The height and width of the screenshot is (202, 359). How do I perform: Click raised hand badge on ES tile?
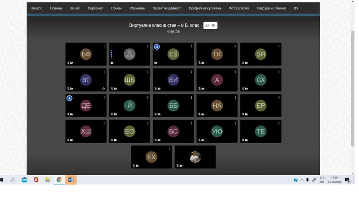(x=157, y=47)
